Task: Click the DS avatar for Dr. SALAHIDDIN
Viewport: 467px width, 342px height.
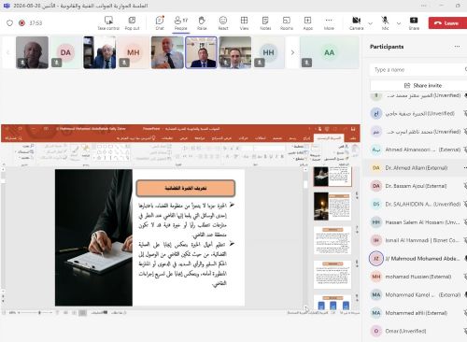Action: pos(376,204)
